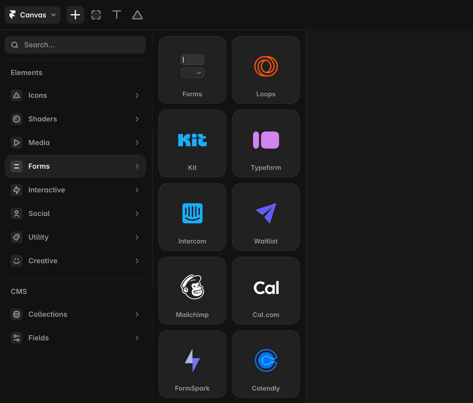Viewport: 473px width, 403px height.
Task: Click the Insert plus button
Action: click(x=75, y=15)
